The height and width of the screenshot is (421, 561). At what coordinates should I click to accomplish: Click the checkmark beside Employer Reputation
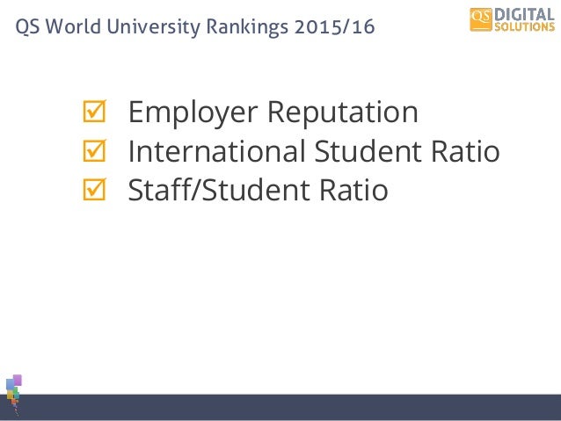[95, 112]
